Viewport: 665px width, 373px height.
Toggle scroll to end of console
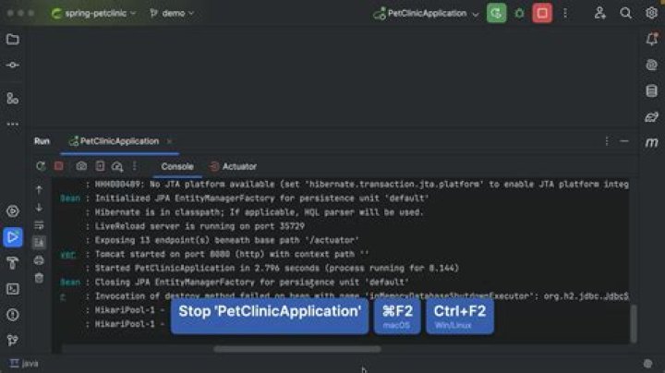39,243
